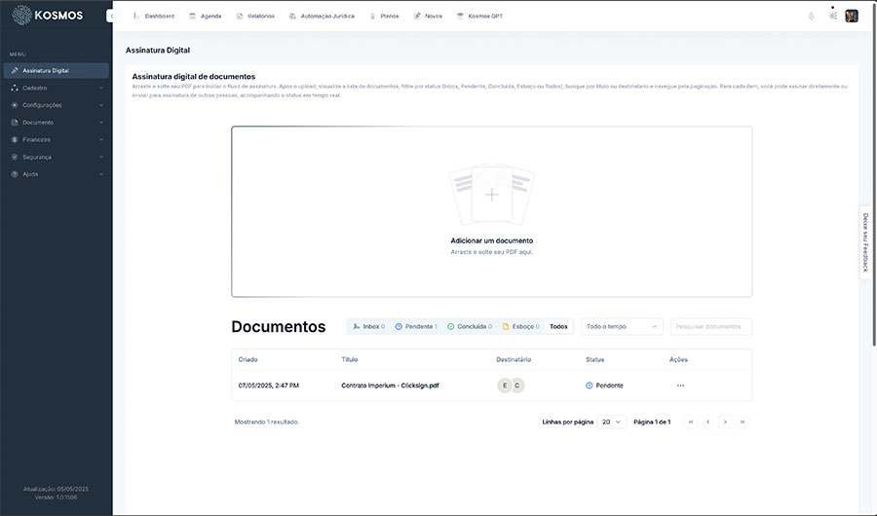Open the Contrato Imperium - Clicksign.pdf document
This screenshot has width=877, height=516.
[x=390, y=386]
